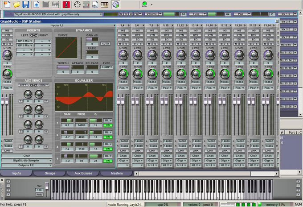Switch to the Masters tab
303x207 pixels.
point(117,173)
